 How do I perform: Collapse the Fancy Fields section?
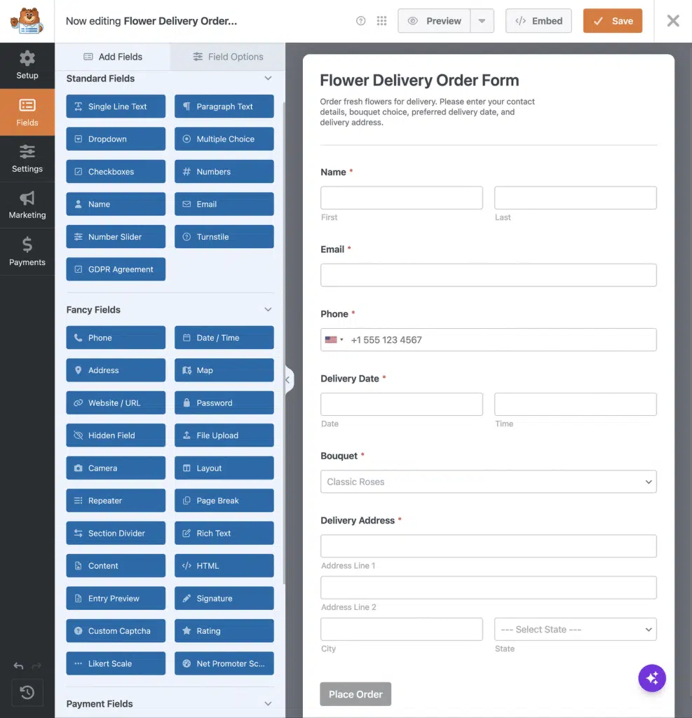268,309
